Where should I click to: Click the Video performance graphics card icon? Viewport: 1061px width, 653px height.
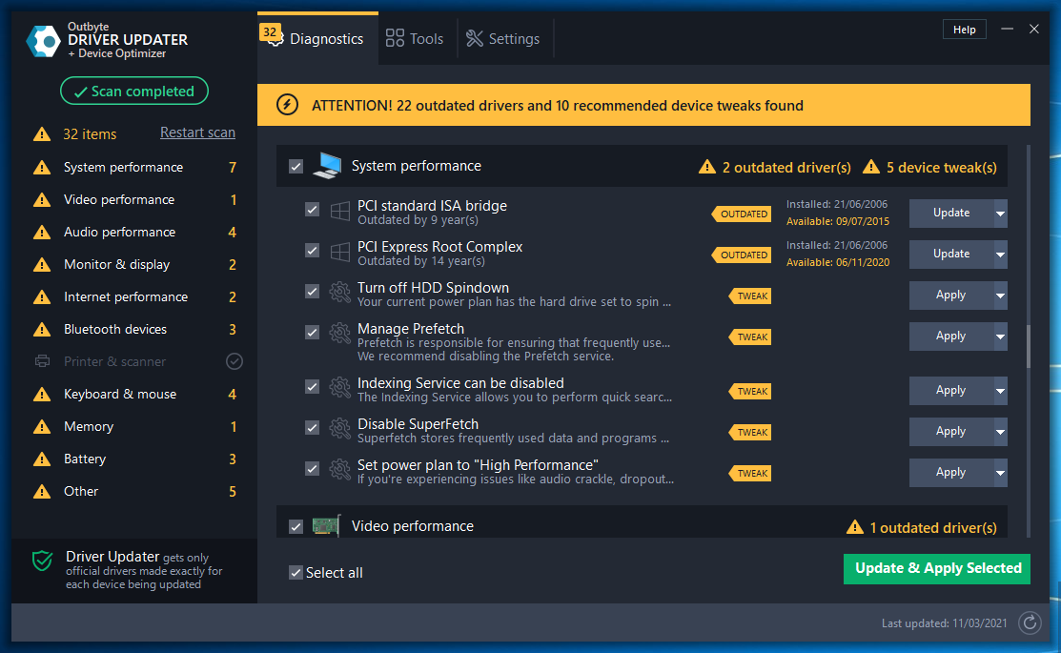click(x=327, y=526)
